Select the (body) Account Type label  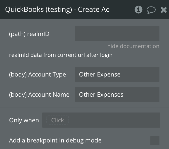[37, 74]
